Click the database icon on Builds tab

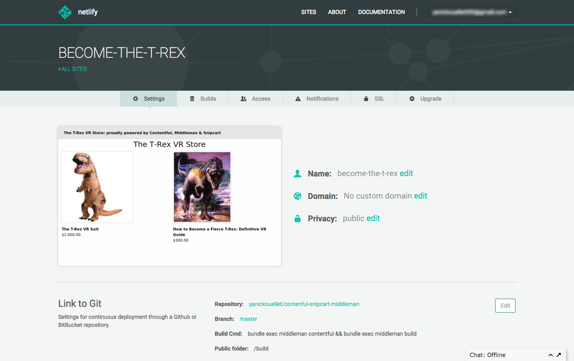click(x=192, y=99)
